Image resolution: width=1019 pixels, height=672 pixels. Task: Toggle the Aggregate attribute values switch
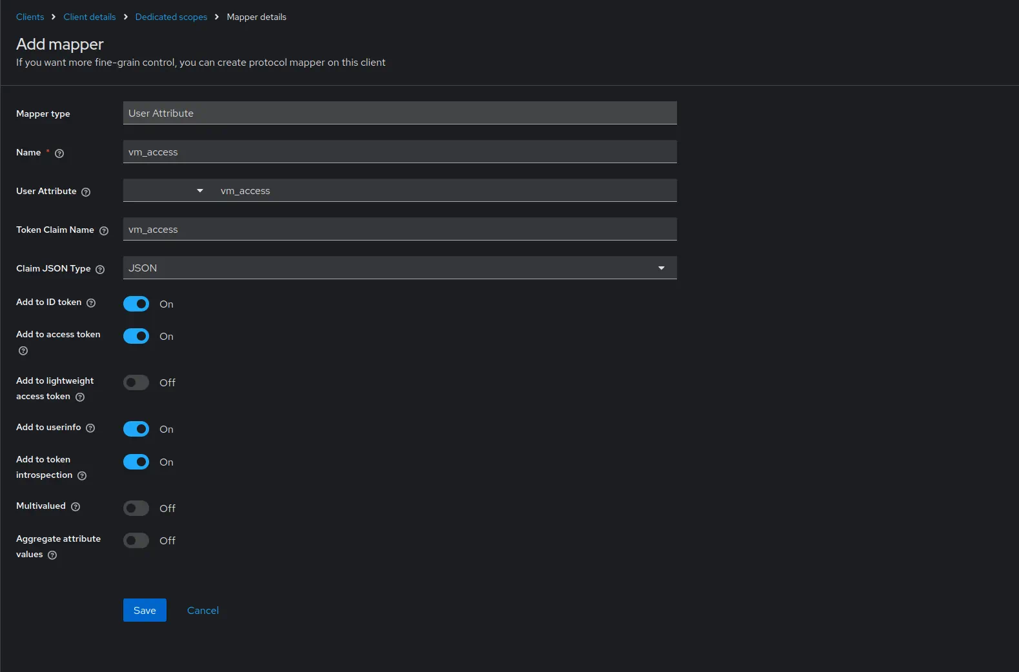136,540
